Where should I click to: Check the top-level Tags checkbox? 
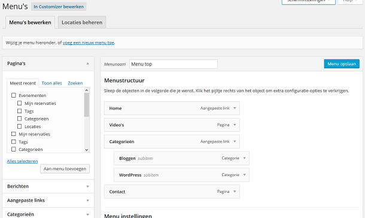pos(14,141)
